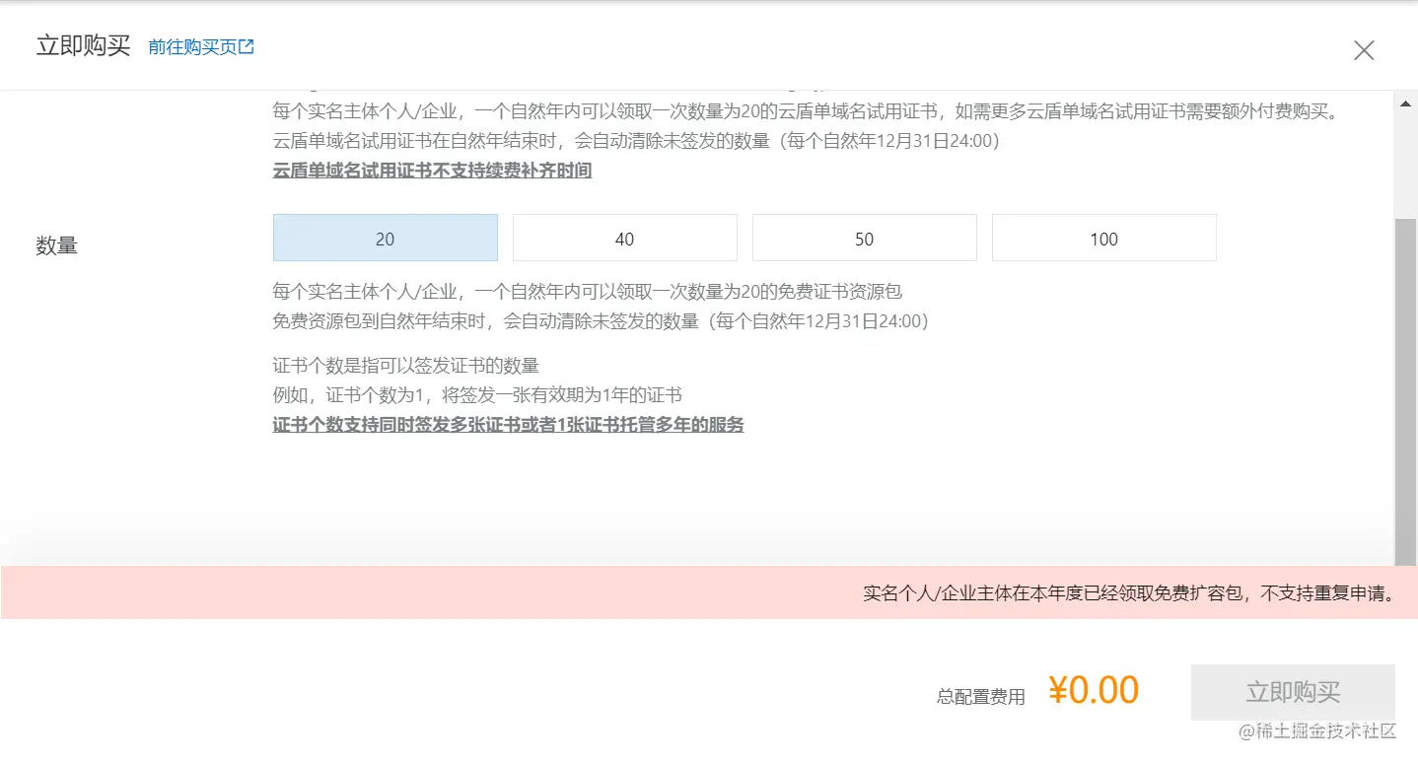Click the 数量 label
The width and height of the screenshot is (1418, 762).
tap(57, 246)
